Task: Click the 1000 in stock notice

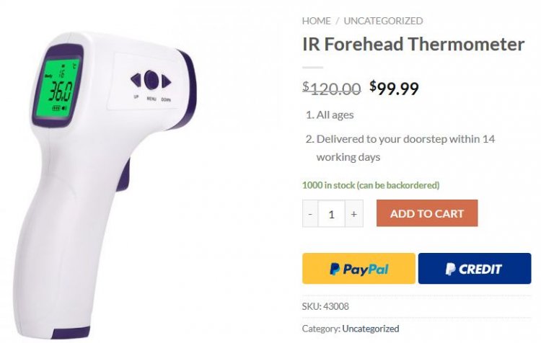Action: (x=370, y=185)
